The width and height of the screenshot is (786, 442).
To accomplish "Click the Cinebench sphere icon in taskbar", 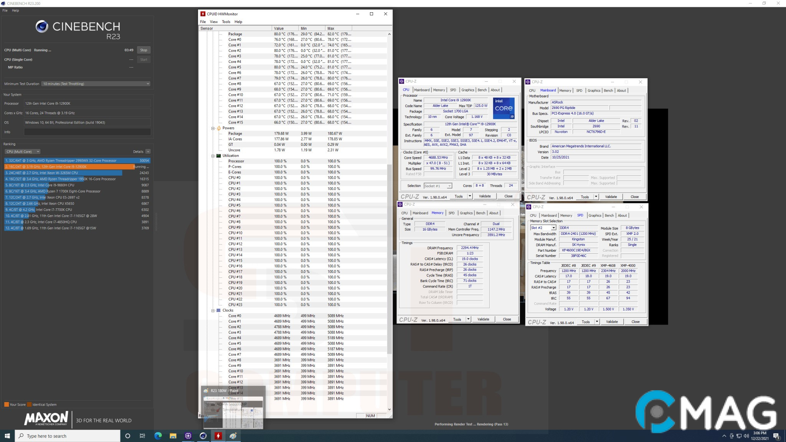I will 203,436.
